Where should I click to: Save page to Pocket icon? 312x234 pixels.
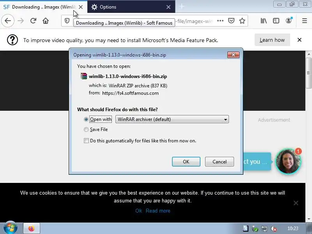(x=231, y=21)
